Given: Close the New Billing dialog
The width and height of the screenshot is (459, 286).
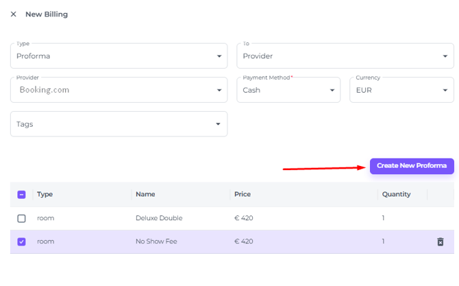Looking at the screenshot, I should (13, 14).
